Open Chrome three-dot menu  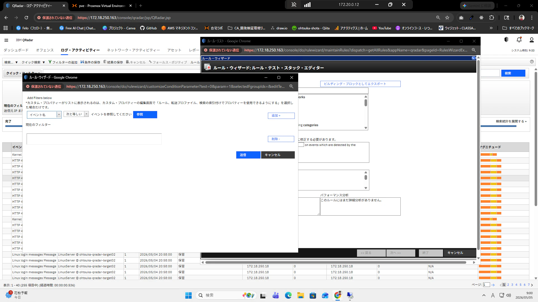532,18
